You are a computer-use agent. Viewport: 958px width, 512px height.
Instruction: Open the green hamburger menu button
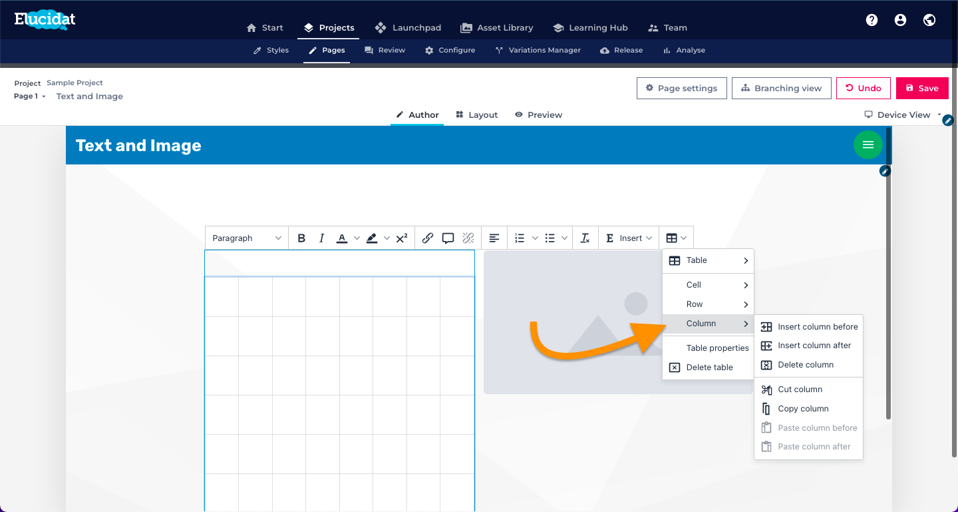tap(868, 144)
